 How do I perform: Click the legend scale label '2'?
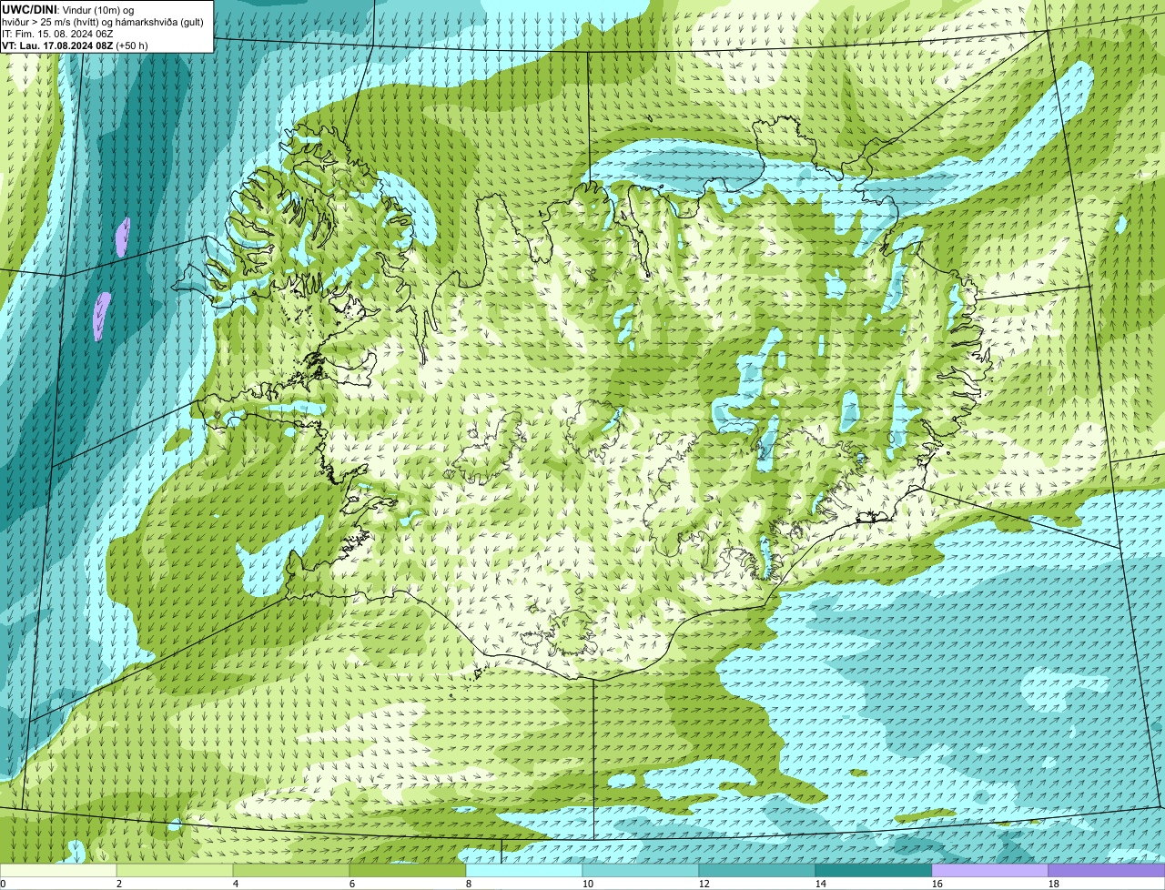(119, 884)
